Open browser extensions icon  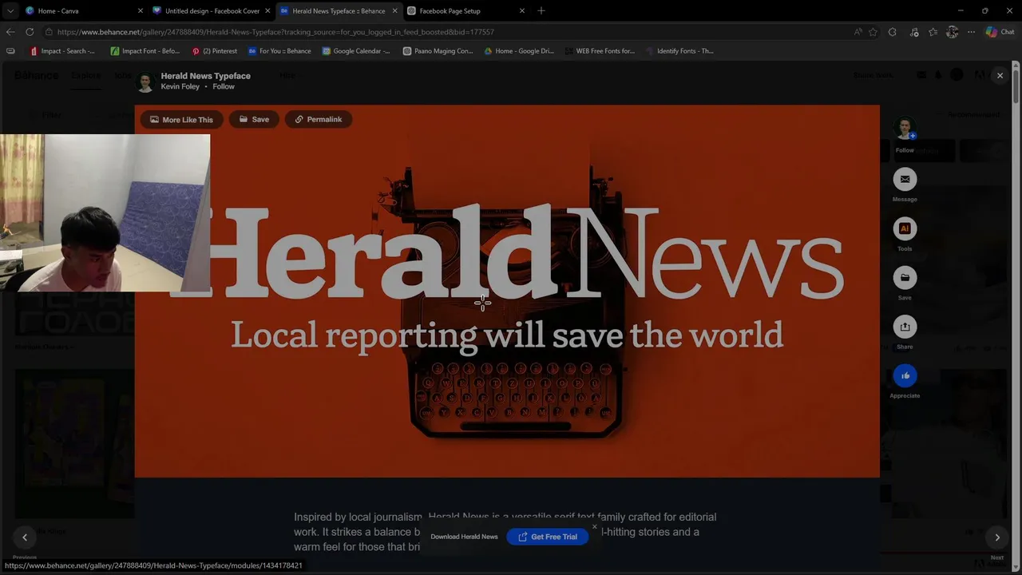(893, 32)
